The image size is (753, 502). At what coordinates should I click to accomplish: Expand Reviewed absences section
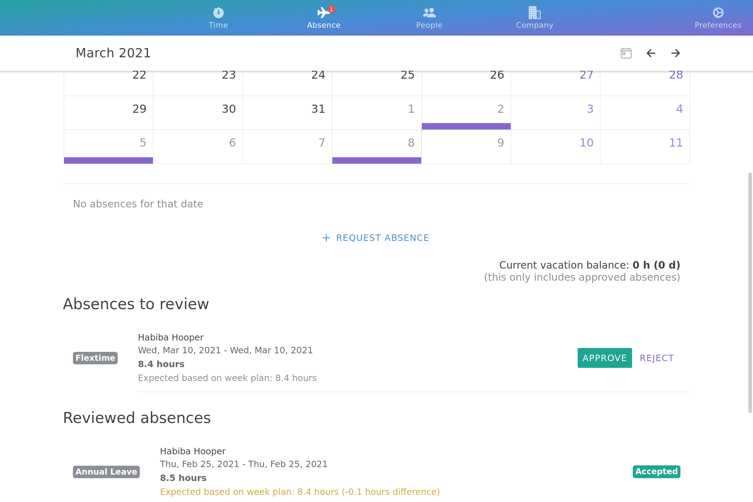pyautogui.click(x=136, y=417)
